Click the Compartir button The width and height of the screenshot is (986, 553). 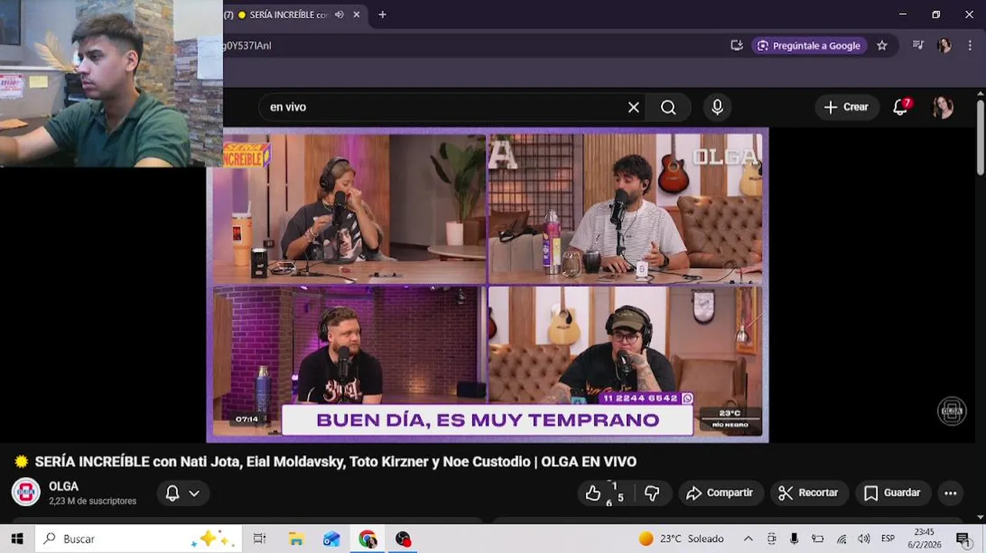coord(720,493)
